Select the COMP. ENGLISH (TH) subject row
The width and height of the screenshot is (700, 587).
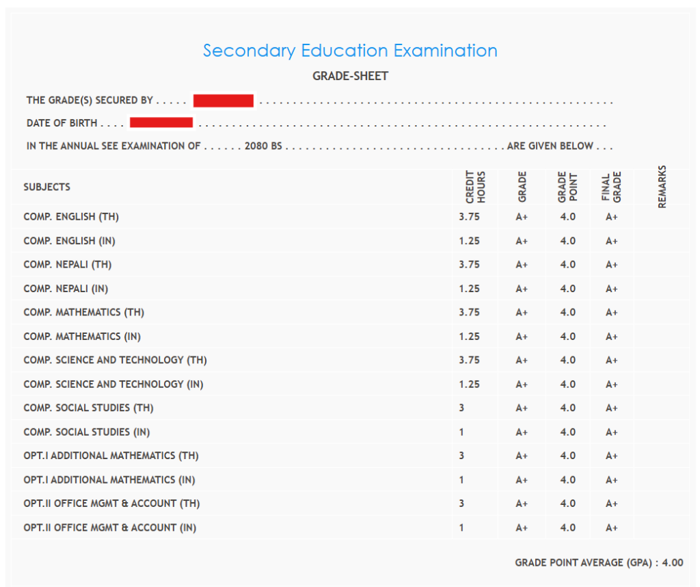click(71, 217)
